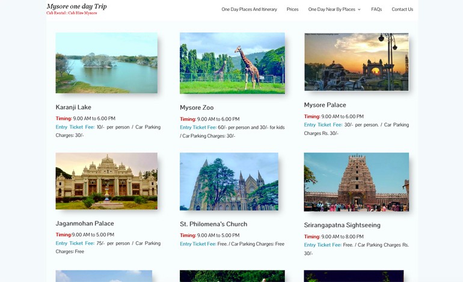Select the Mysore Palace heading
Screen dimensions: 463x282
pyautogui.click(x=325, y=105)
